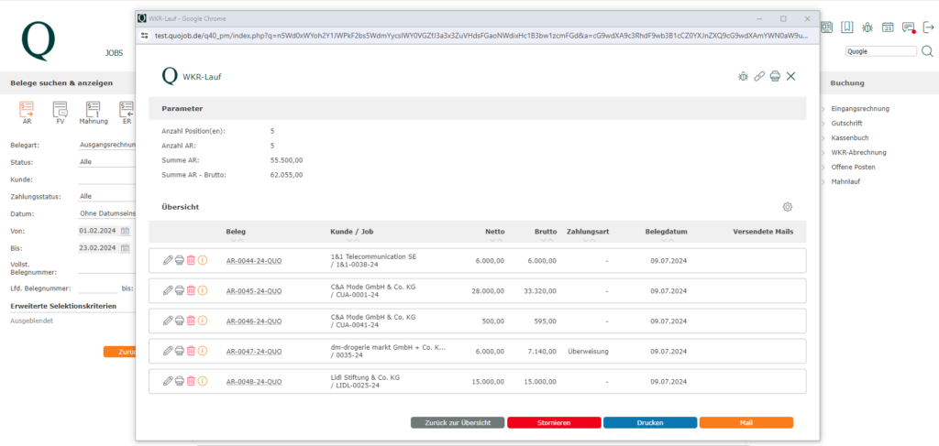Sort table by the Netto column arrows

click(x=495, y=240)
